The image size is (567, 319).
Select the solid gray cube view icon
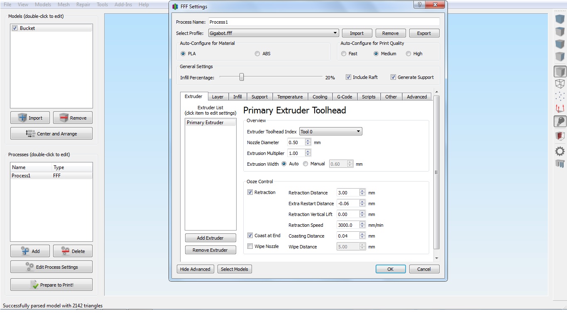click(560, 71)
